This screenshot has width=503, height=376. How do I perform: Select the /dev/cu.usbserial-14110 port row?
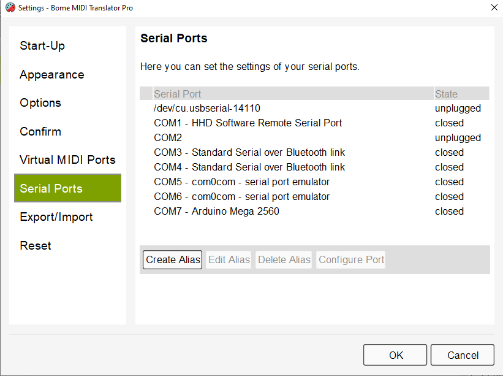(314, 108)
